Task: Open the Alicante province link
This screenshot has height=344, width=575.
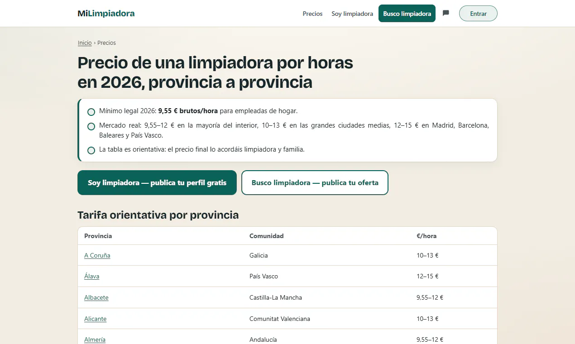Action: pos(96,319)
